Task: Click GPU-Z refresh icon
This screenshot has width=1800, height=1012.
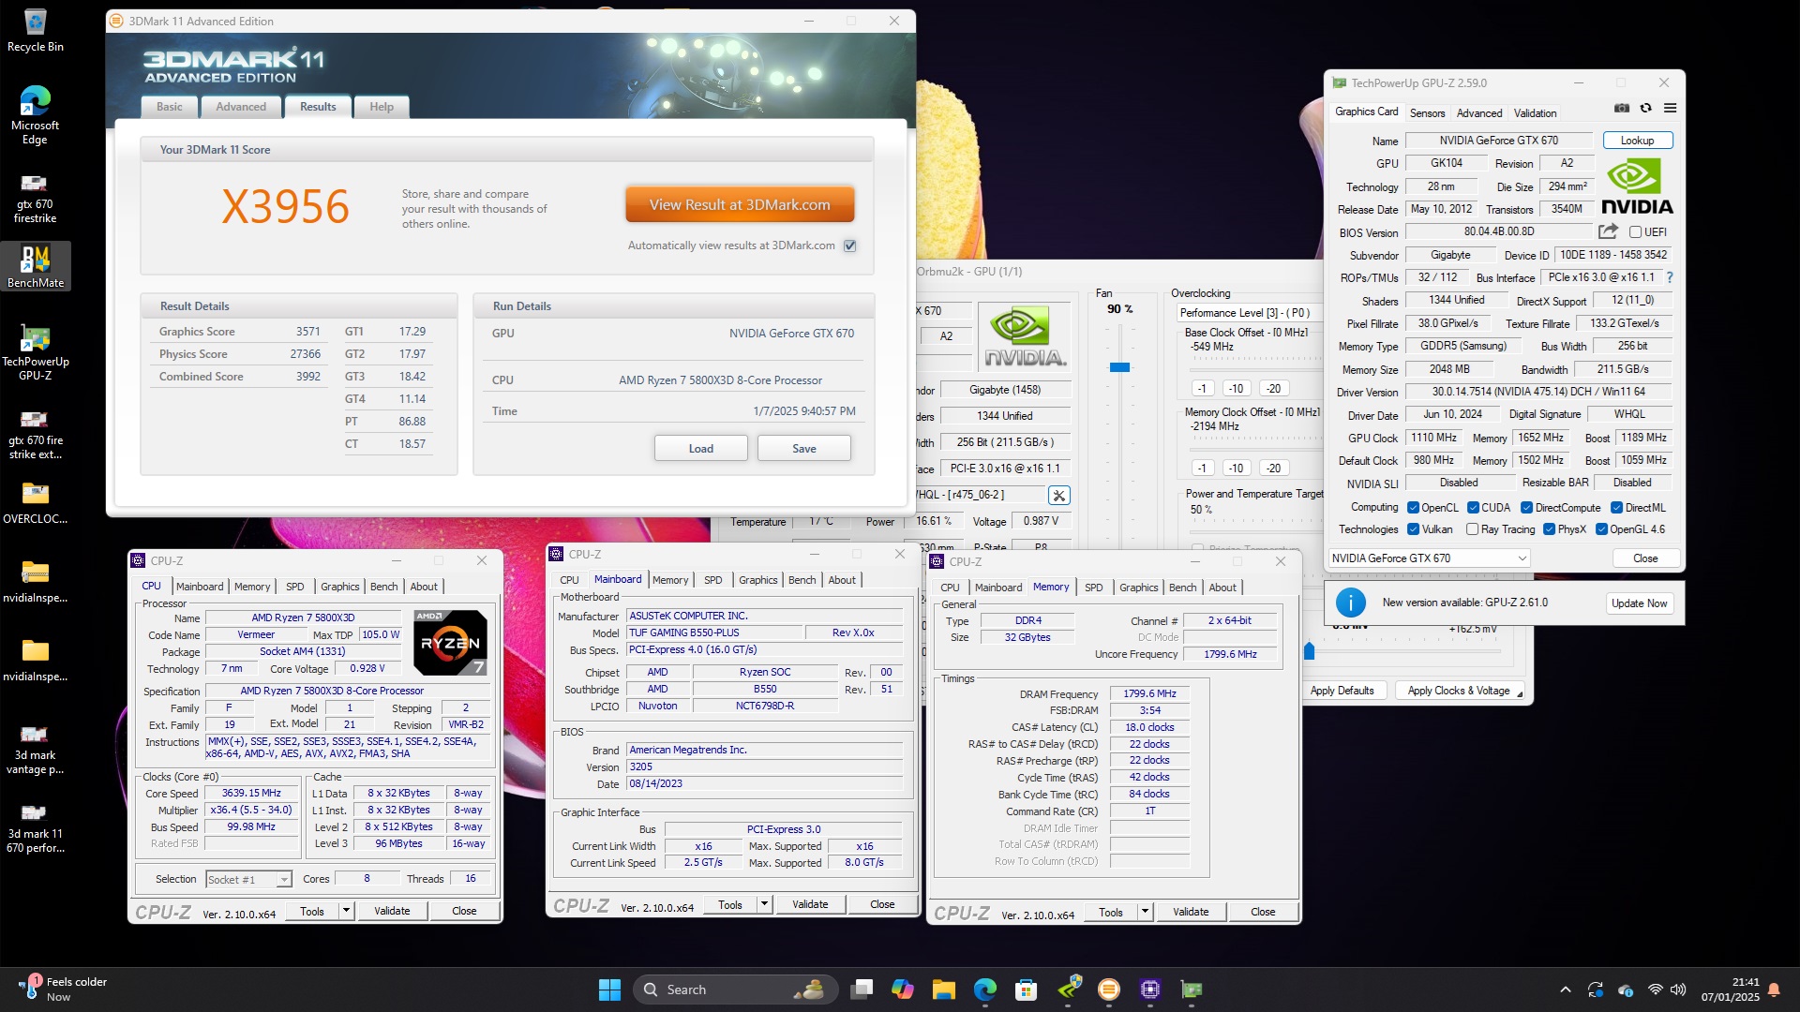Action: click(x=1645, y=109)
